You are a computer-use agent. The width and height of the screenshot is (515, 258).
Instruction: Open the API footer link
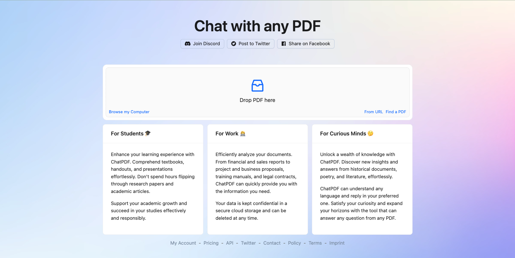(229, 243)
